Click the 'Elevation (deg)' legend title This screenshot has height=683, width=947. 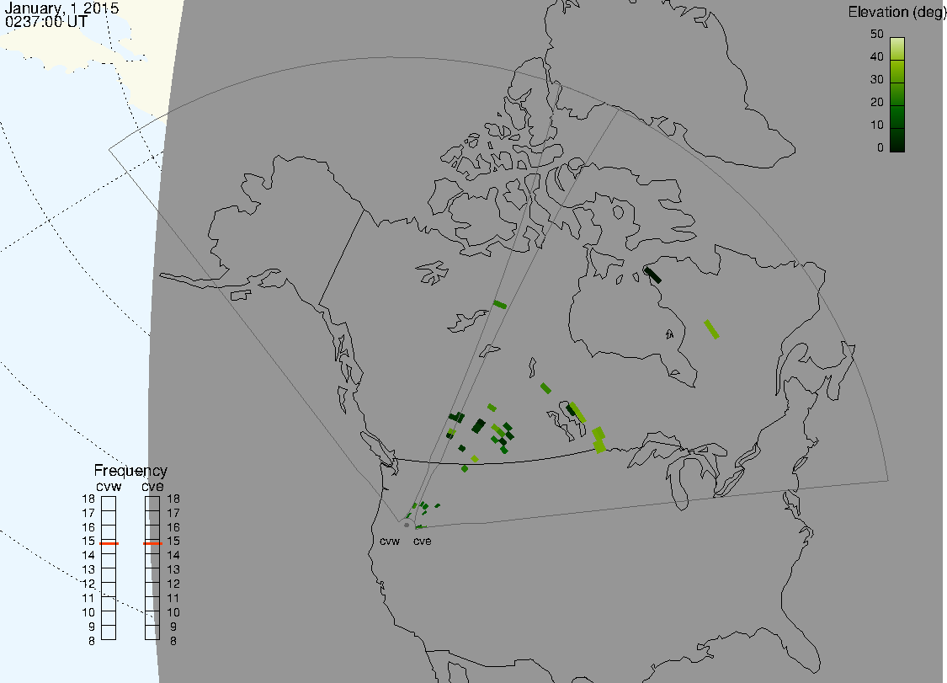(896, 12)
